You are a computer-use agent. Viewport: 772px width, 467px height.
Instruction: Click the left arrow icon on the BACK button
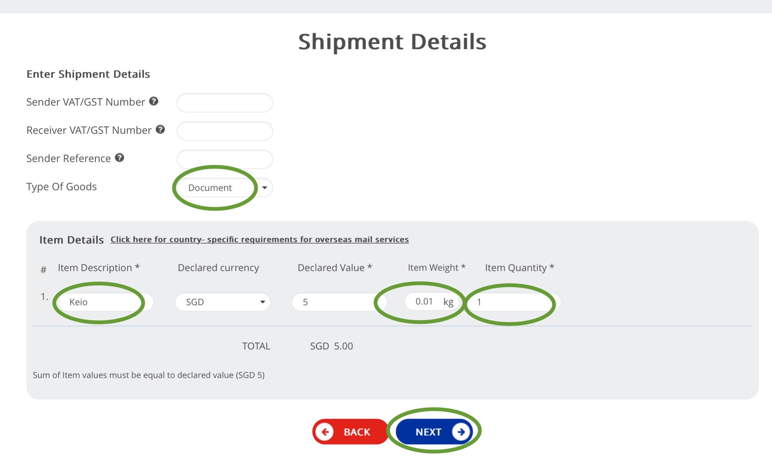click(x=325, y=432)
